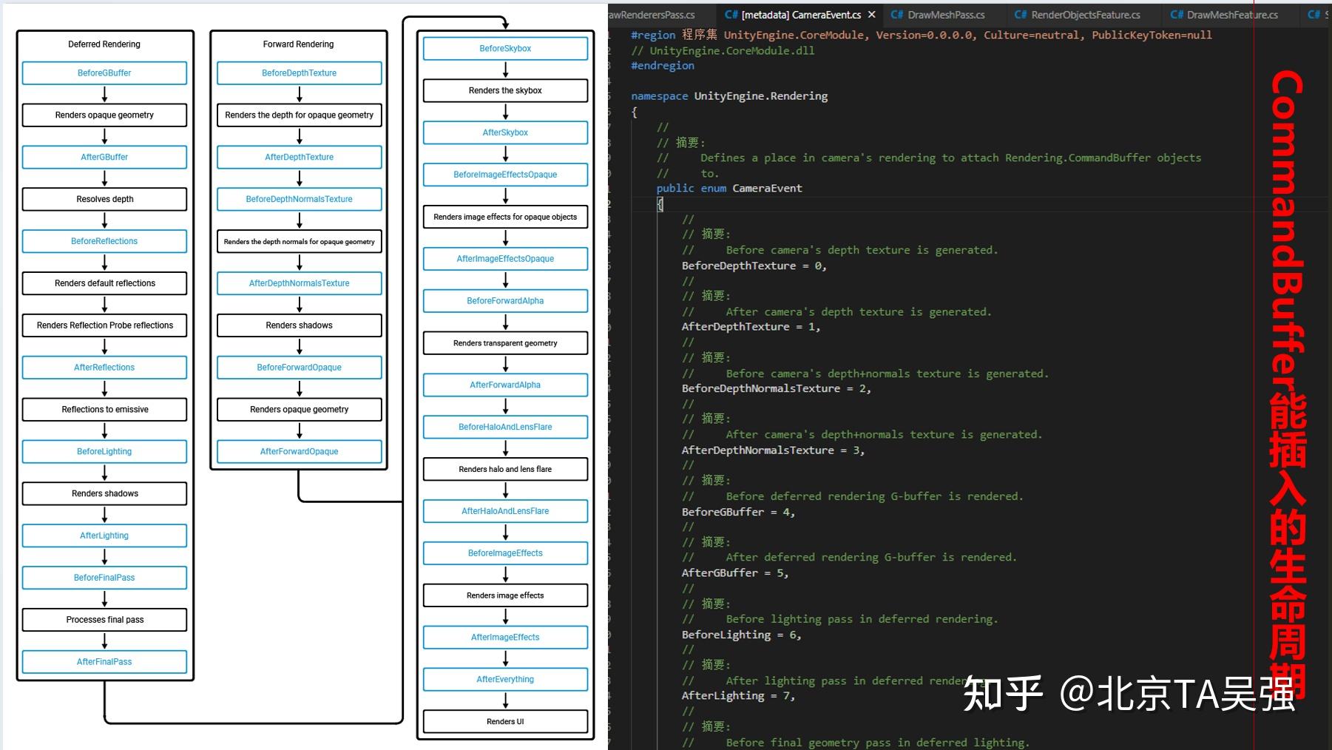Place cursor on the BeforeLighting = 6 line
The height and width of the screenshot is (750, 1332).
(740, 635)
